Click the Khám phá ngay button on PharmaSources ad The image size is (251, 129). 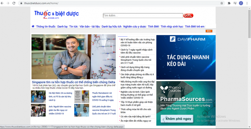176,118
